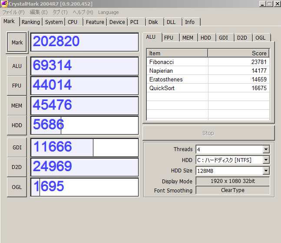281x243 pixels.
Task: Run all benchmarks with Mark button
Action: (17, 42)
